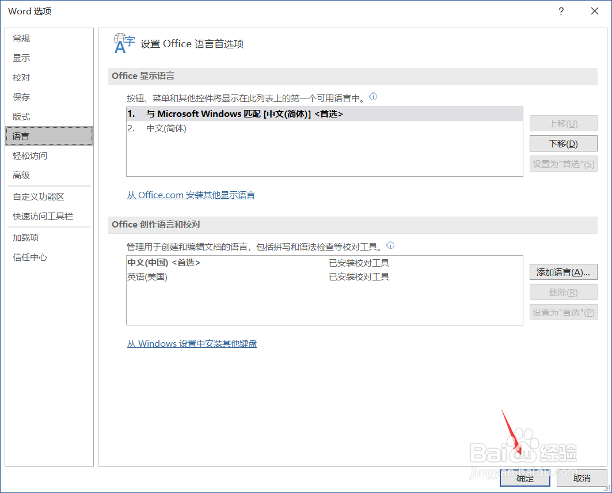
Task: Close the Word 选项 dialog
Action: pyautogui.click(x=594, y=11)
